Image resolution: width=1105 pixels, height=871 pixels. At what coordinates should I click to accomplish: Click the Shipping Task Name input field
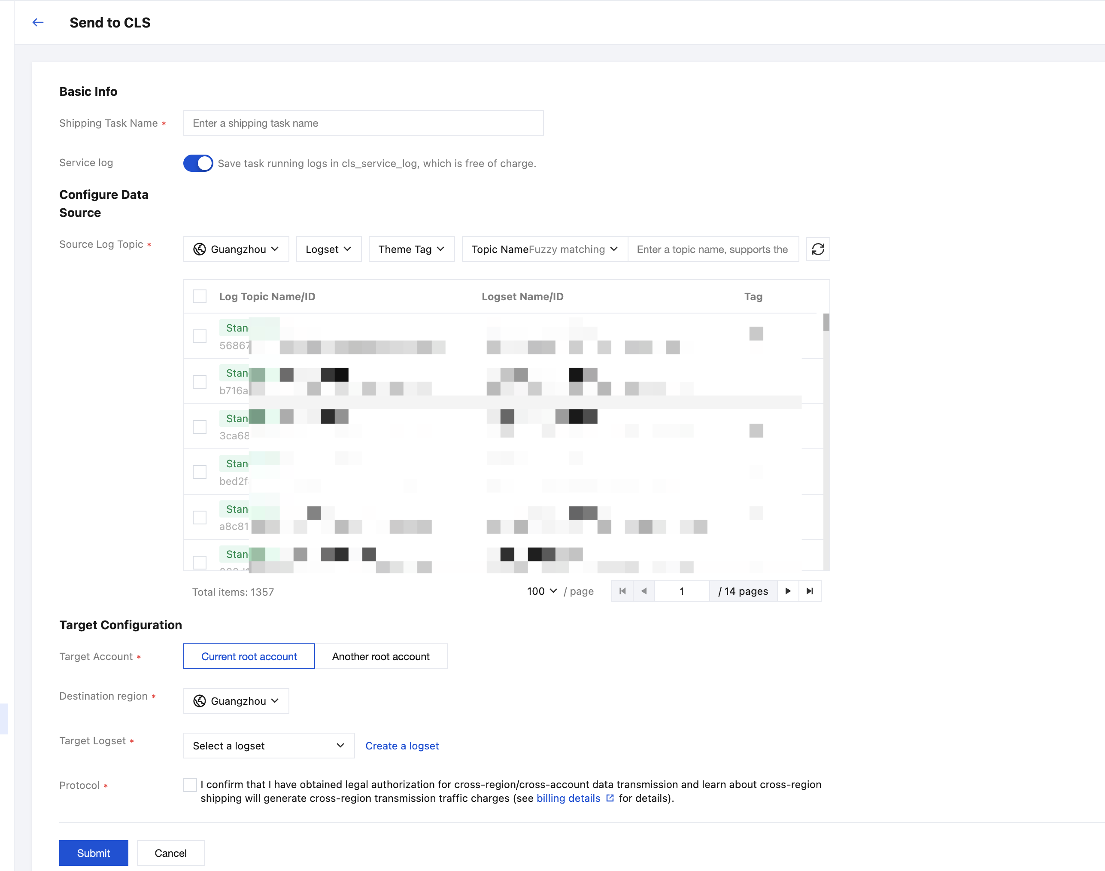(364, 123)
